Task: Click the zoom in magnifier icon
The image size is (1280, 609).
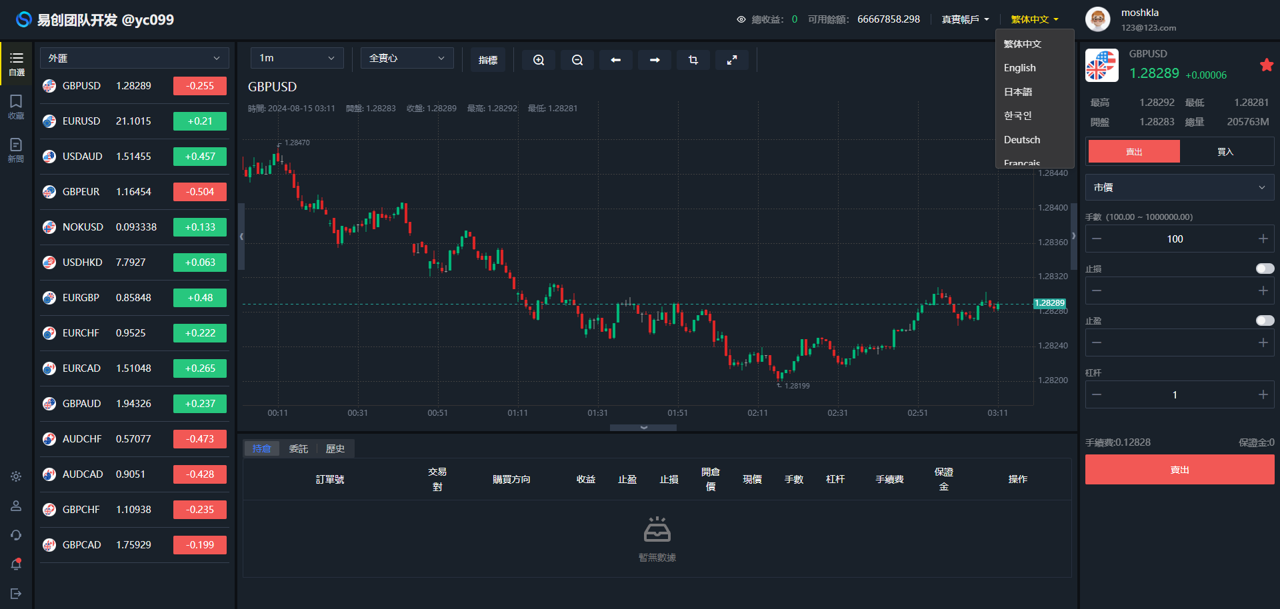Action: [x=539, y=60]
